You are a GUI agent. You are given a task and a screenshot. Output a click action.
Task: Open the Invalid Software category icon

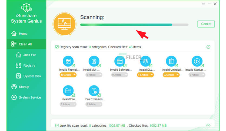click(x=120, y=61)
